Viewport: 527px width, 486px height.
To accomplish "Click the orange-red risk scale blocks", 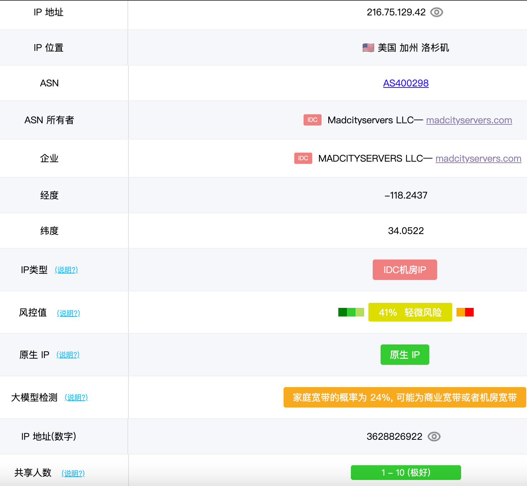I will click(x=465, y=313).
